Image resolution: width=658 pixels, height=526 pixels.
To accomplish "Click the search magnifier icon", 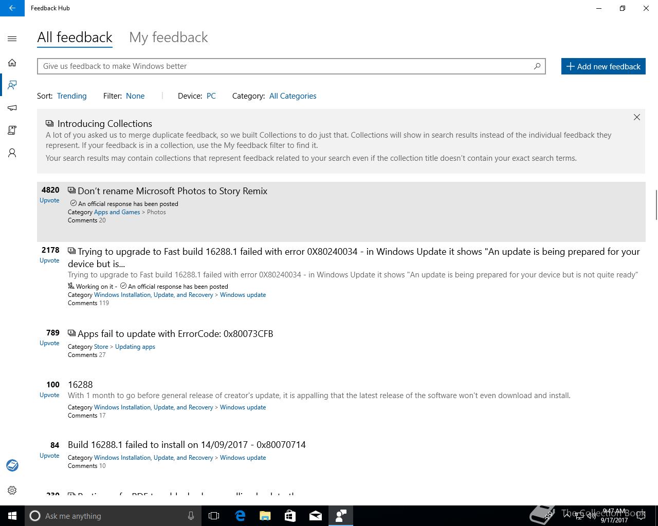I will (x=537, y=66).
